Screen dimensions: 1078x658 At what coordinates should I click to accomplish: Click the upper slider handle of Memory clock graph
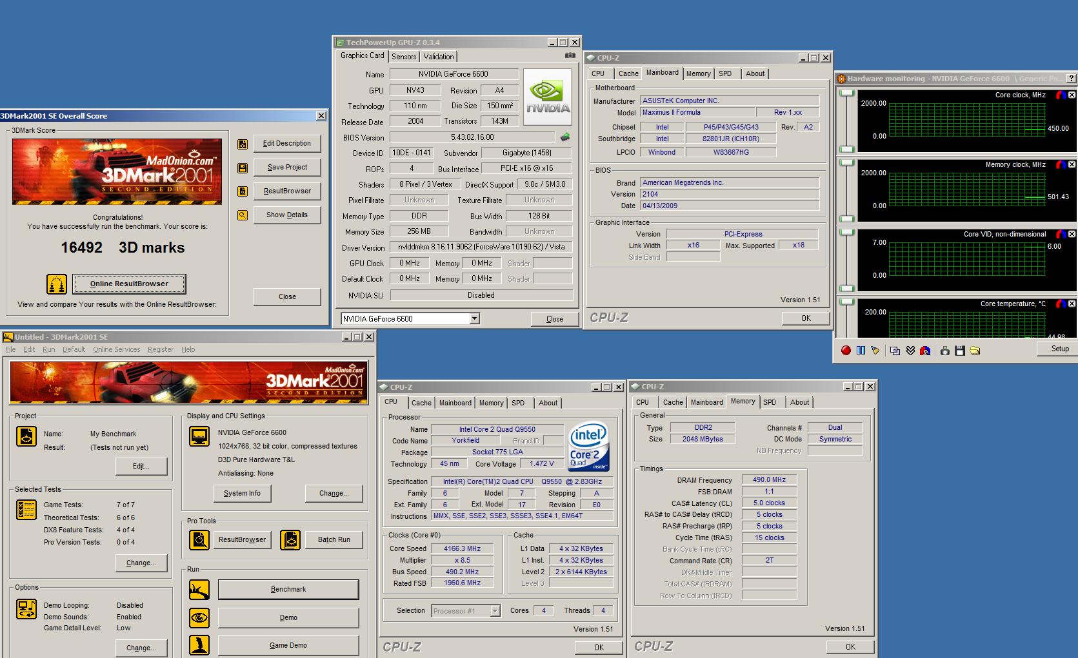point(846,163)
